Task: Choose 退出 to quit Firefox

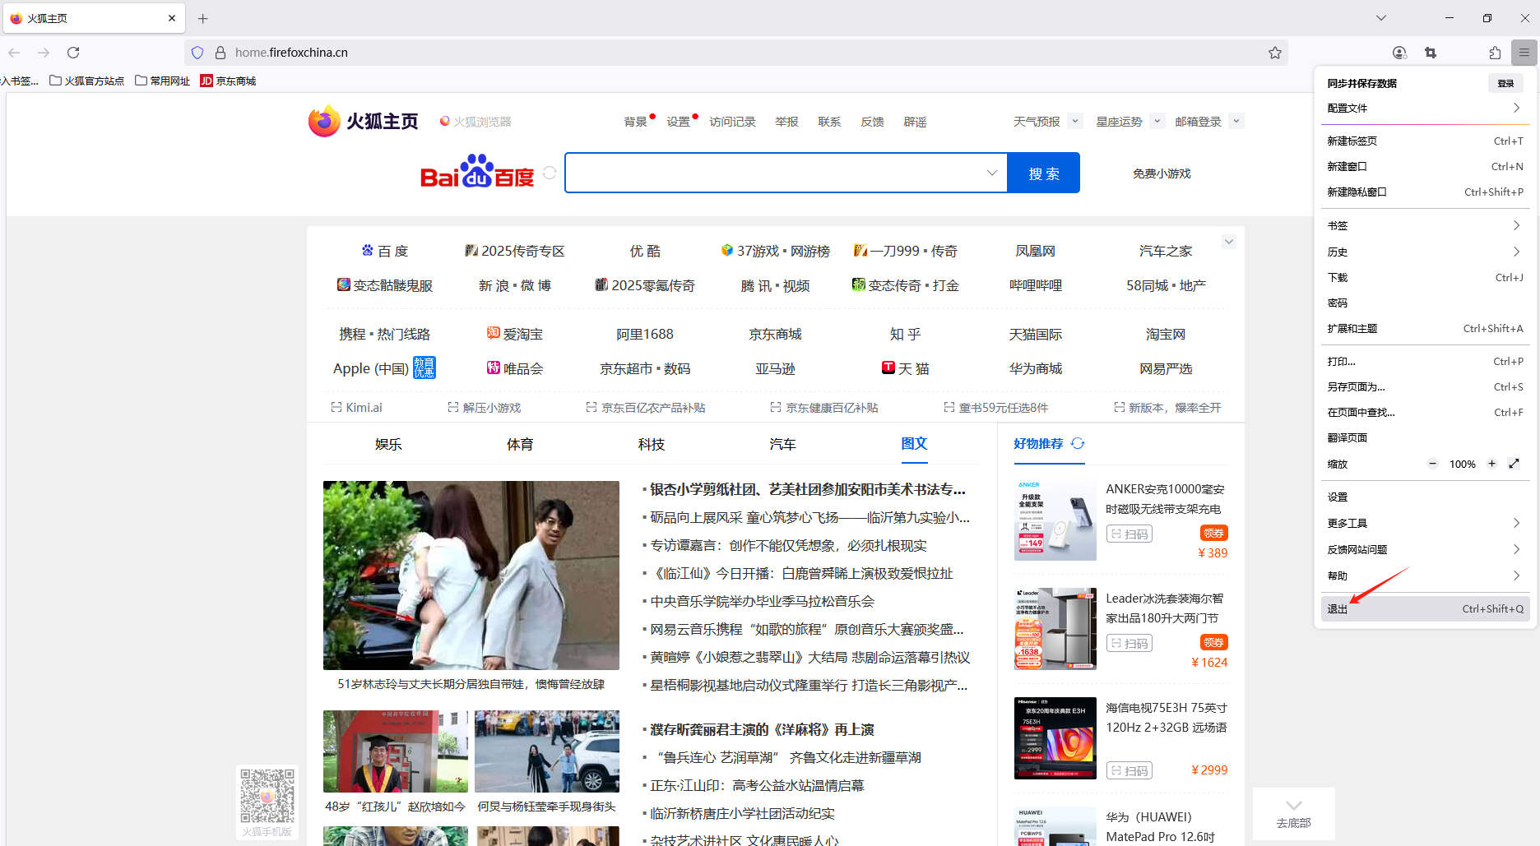Action: pyautogui.click(x=1425, y=608)
